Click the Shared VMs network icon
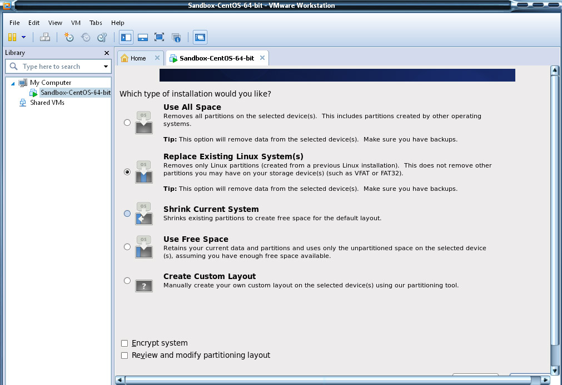The width and height of the screenshot is (562, 385). pos(23,103)
